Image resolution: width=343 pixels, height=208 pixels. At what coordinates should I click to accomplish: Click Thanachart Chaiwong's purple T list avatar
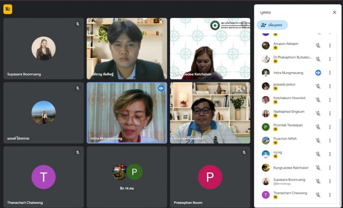click(265, 195)
